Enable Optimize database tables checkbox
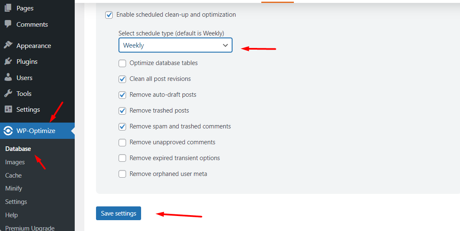The height and width of the screenshot is (231, 460). tap(122, 63)
